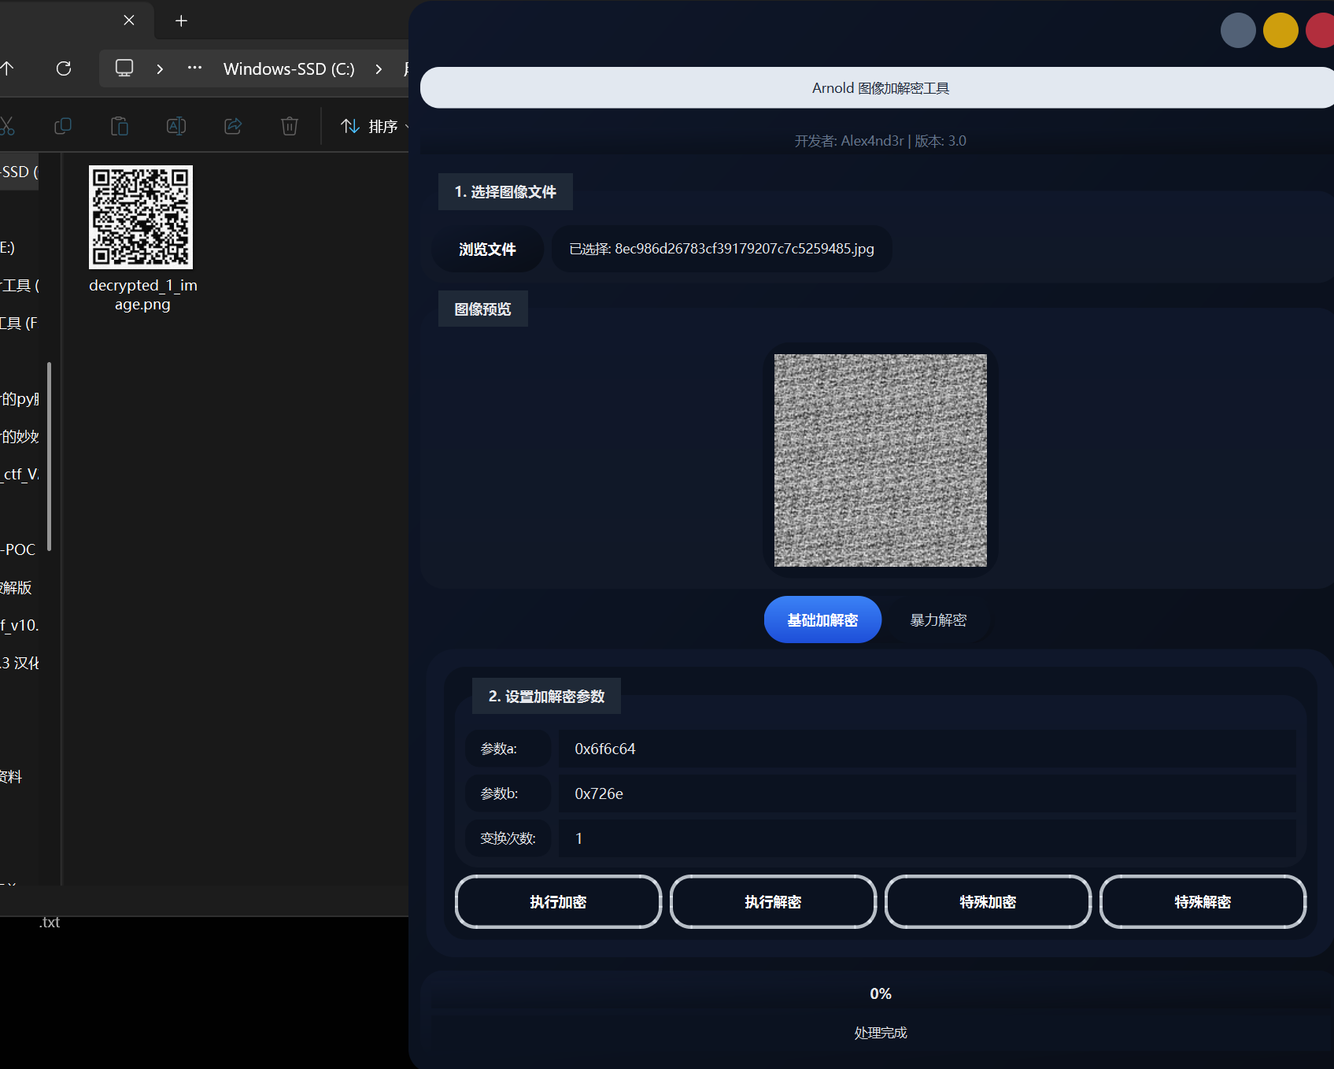Select the _ctf_V item in Explorer sidebar
This screenshot has height=1069, width=1334.
click(20, 474)
